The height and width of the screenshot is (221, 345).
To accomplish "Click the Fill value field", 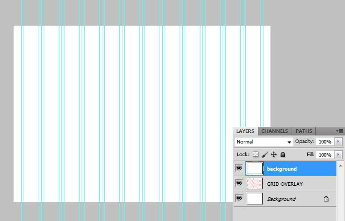I will (325, 155).
